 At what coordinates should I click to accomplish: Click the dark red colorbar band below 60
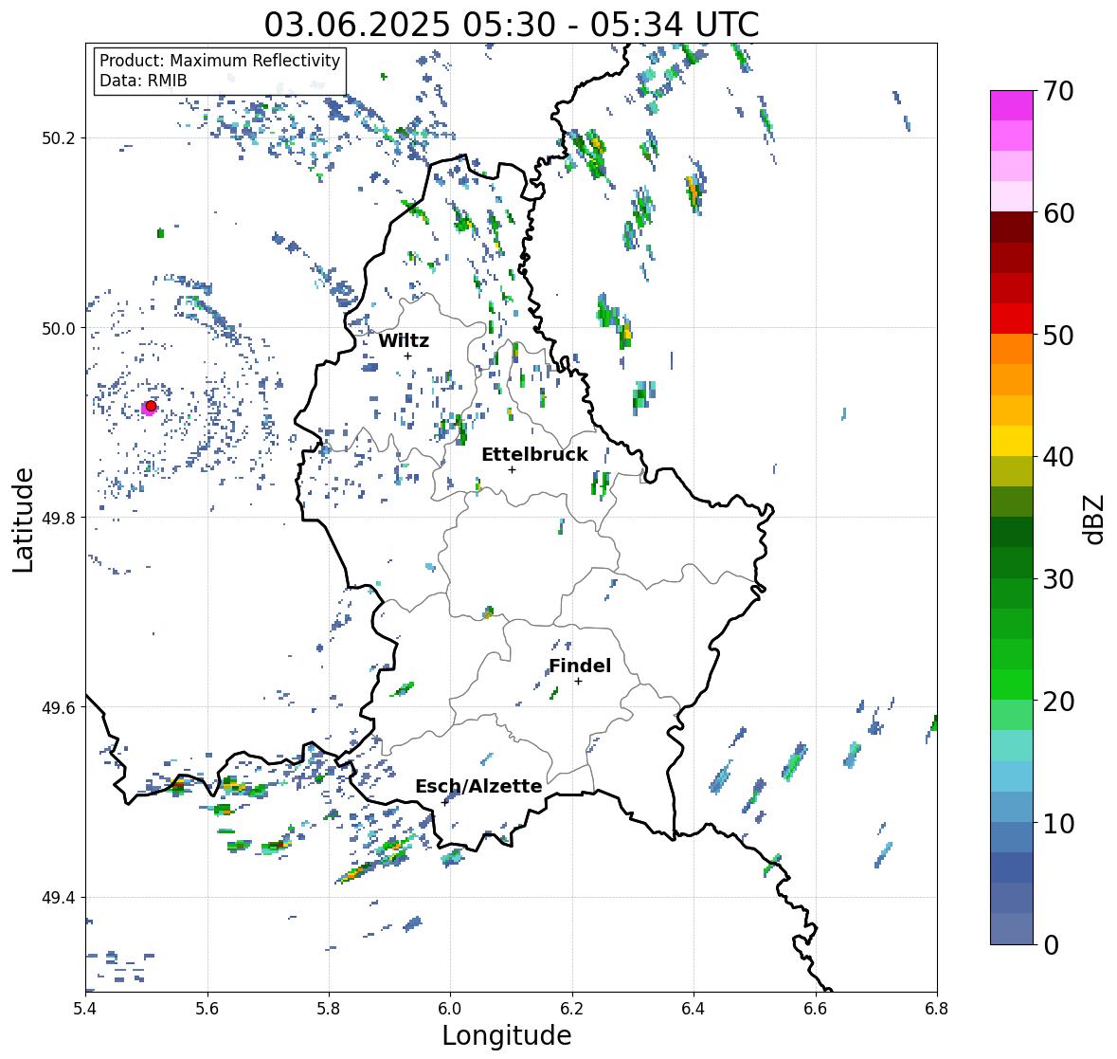coord(1012,228)
